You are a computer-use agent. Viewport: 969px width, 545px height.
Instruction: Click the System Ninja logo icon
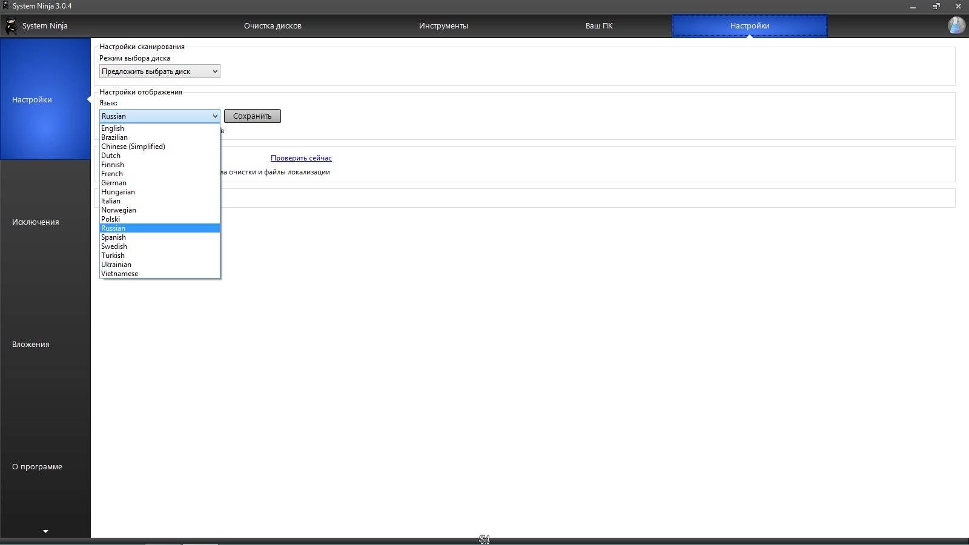[x=11, y=26]
